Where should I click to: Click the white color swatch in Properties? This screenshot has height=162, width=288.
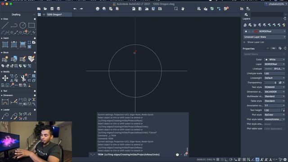click(x=266, y=59)
